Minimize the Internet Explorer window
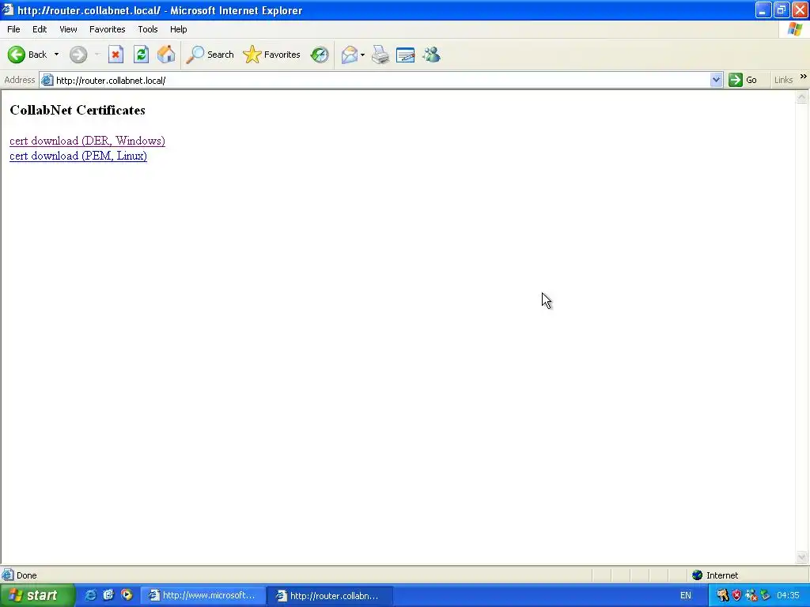 coord(763,9)
